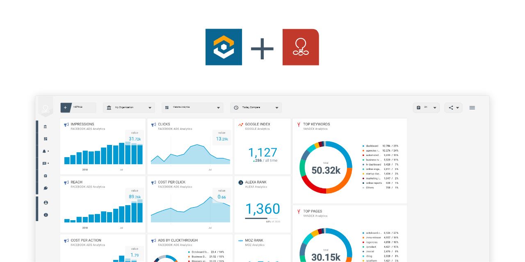The image size is (525, 262).
Task: Click the 1,127 Google Index value
Action: coord(262,152)
